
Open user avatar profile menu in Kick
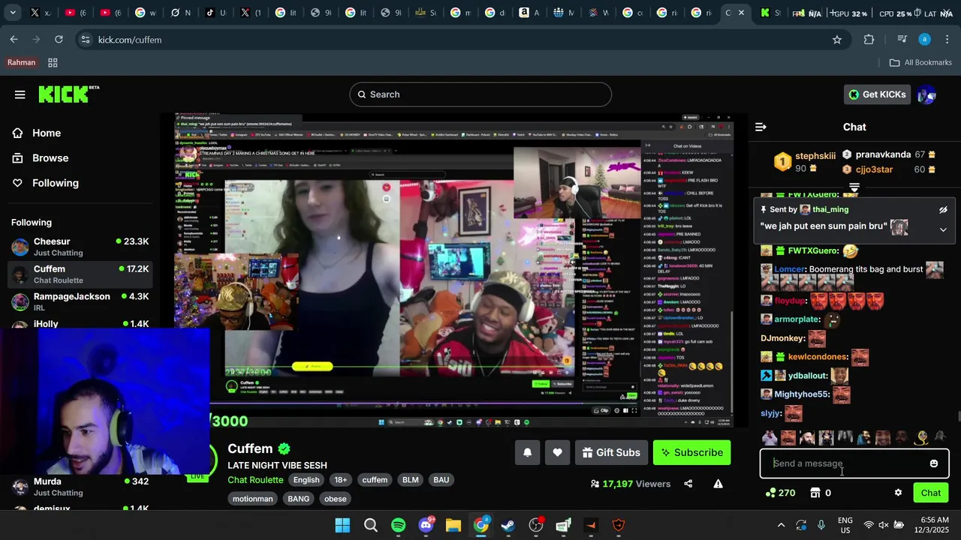click(926, 94)
